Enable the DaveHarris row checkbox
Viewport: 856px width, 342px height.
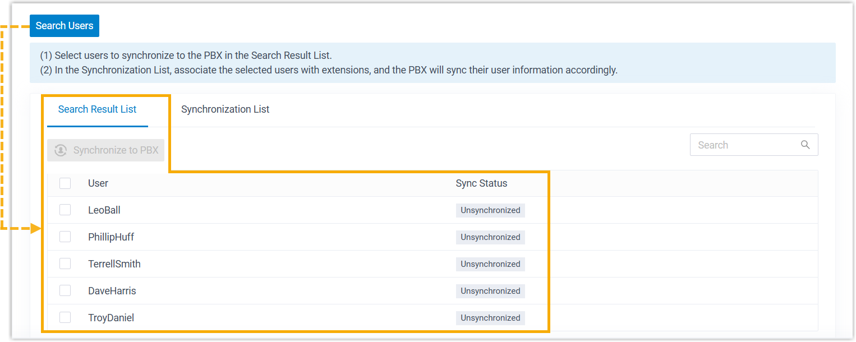[x=65, y=291]
